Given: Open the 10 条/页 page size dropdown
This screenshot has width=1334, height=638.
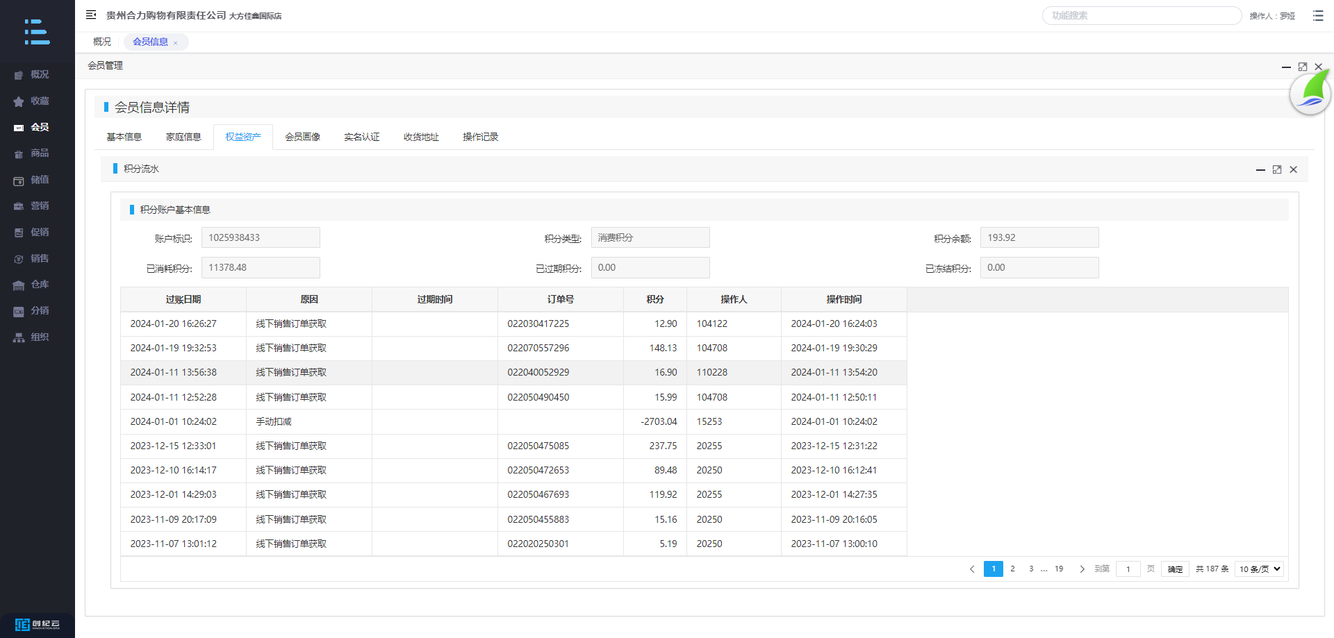Looking at the screenshot, I should click(1259, 569).
